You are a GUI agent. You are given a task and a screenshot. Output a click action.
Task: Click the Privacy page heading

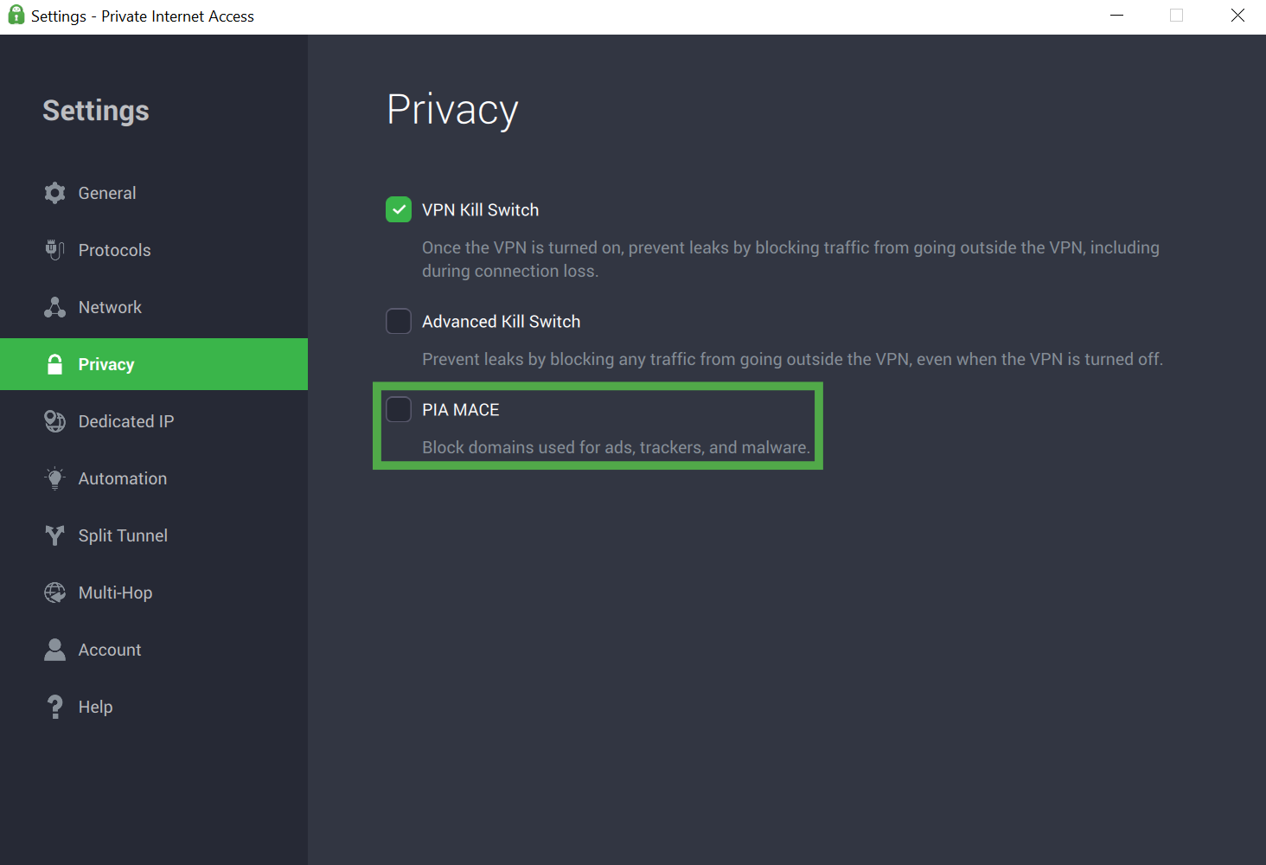click(x=452, y=110)
